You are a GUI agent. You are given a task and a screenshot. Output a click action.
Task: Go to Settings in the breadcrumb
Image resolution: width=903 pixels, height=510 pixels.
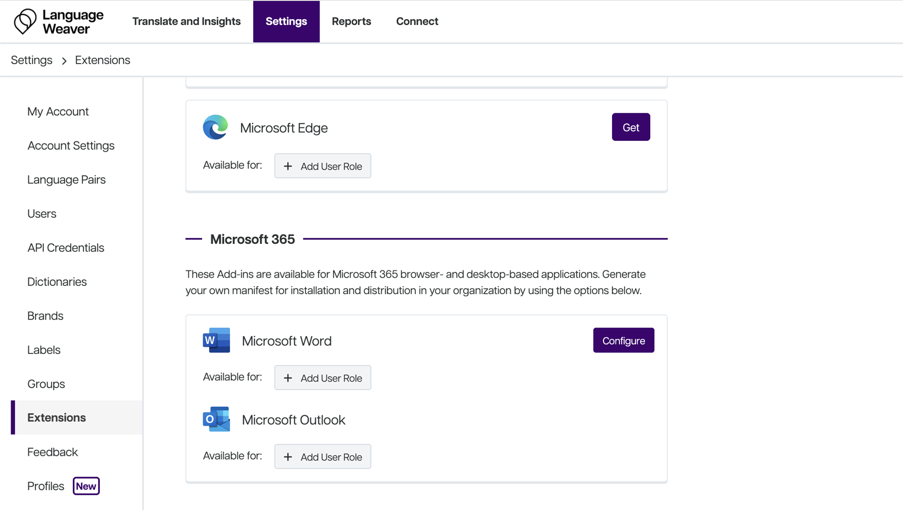(x=32, y=60)
